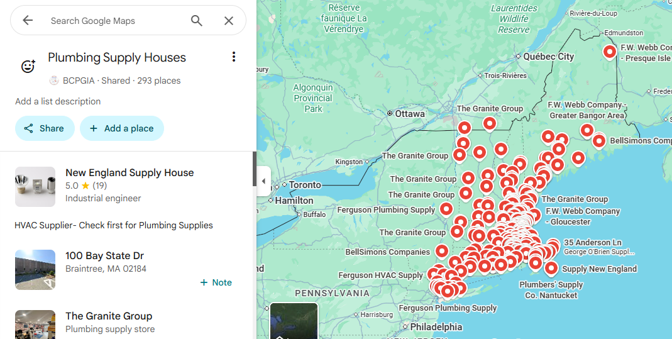Screen dimensions: 672x339
Task: Click the F.W. Webb Presque Isle pin
Action: point(609,52)
